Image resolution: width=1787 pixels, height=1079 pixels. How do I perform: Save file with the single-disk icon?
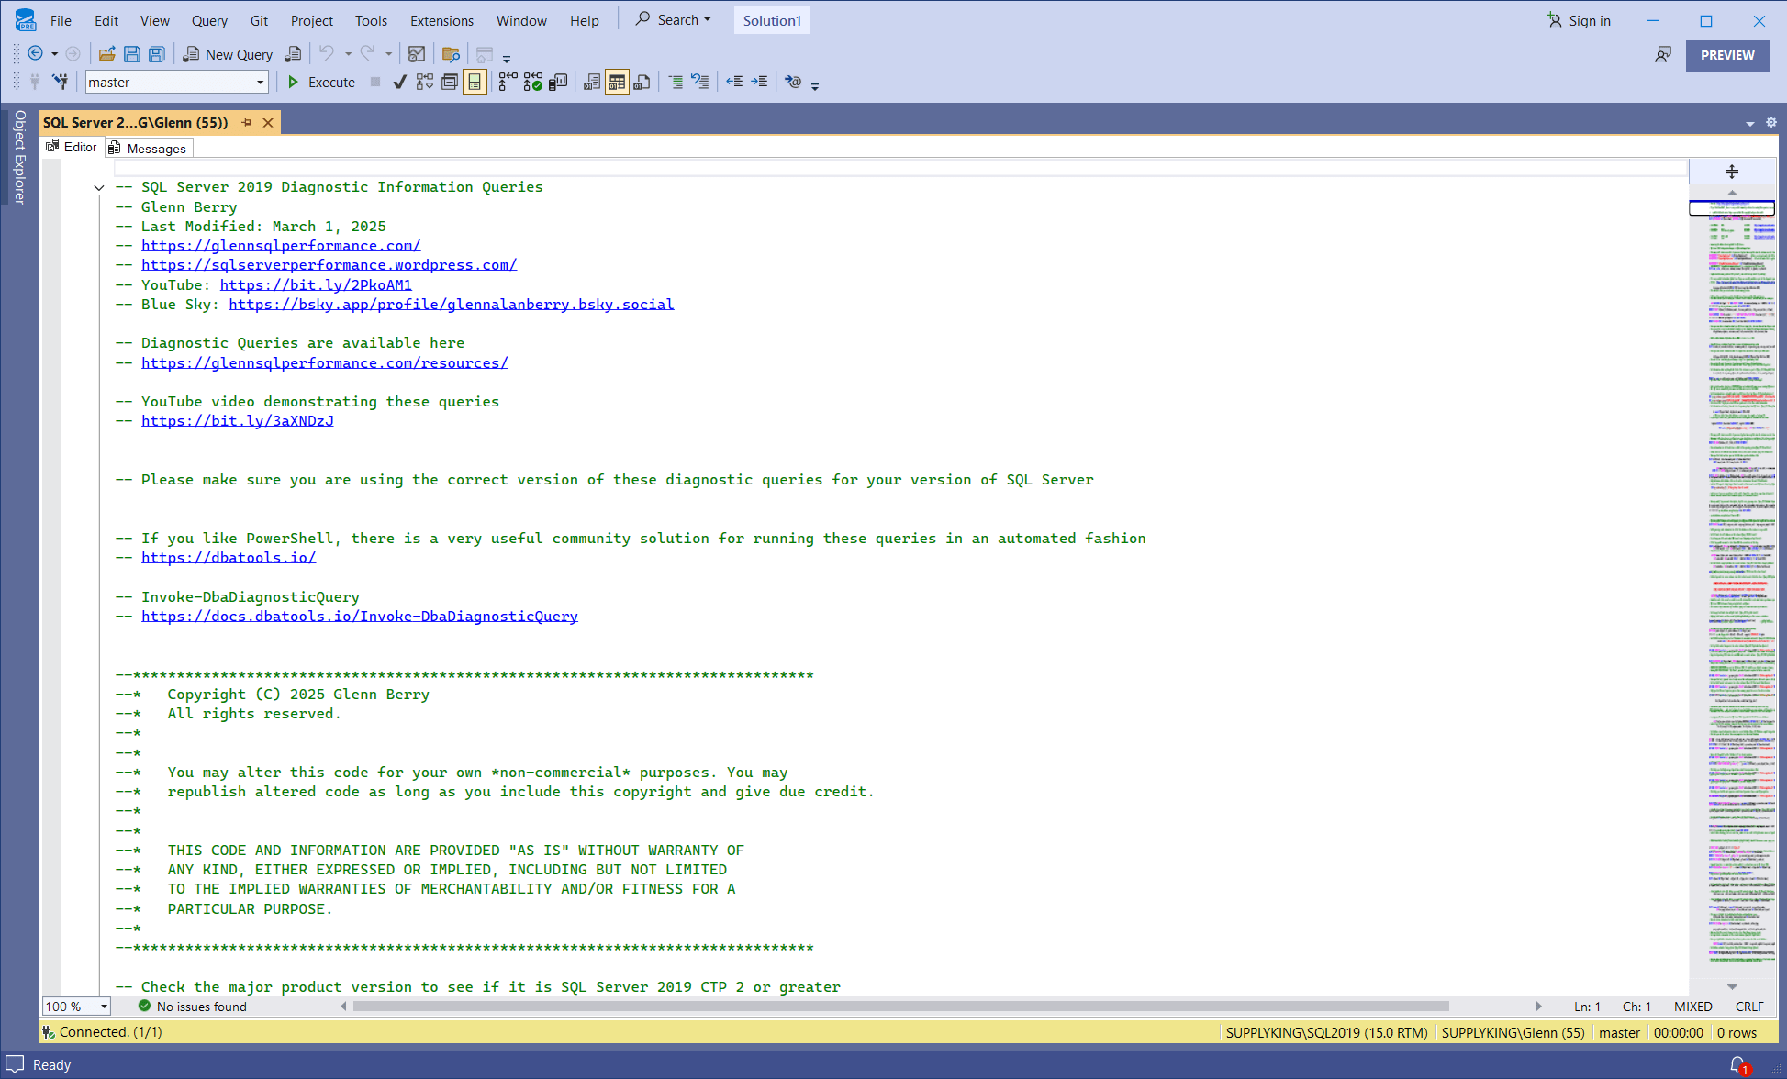pyautogui.click(x=132, y=54)
